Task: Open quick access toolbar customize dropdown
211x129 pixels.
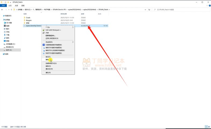Action: [10, 2]
